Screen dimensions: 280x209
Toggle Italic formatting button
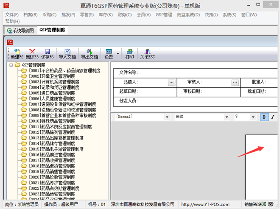tap(273, 117)
